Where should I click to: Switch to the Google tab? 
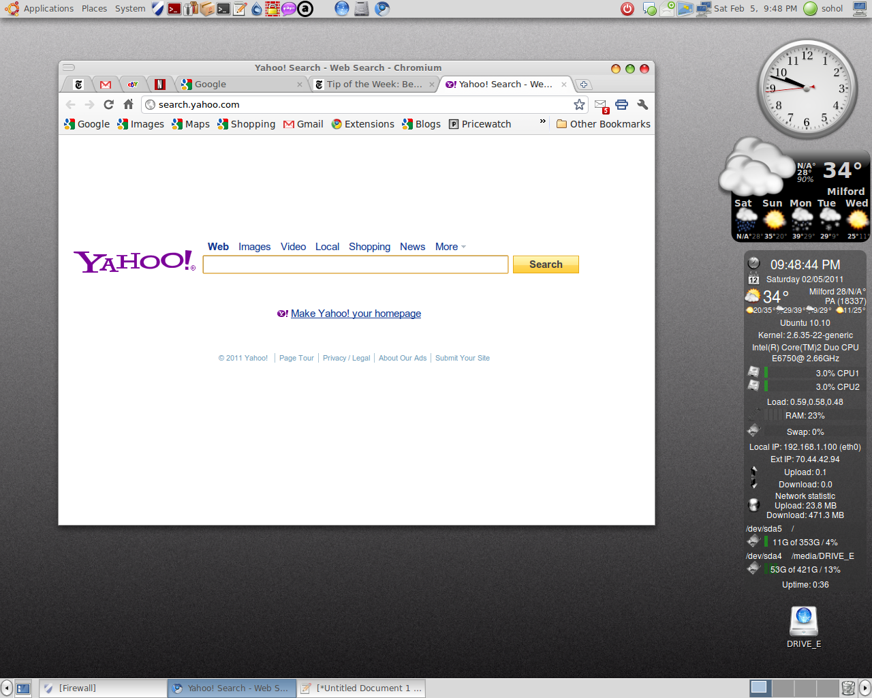click(x=242, y=85)
